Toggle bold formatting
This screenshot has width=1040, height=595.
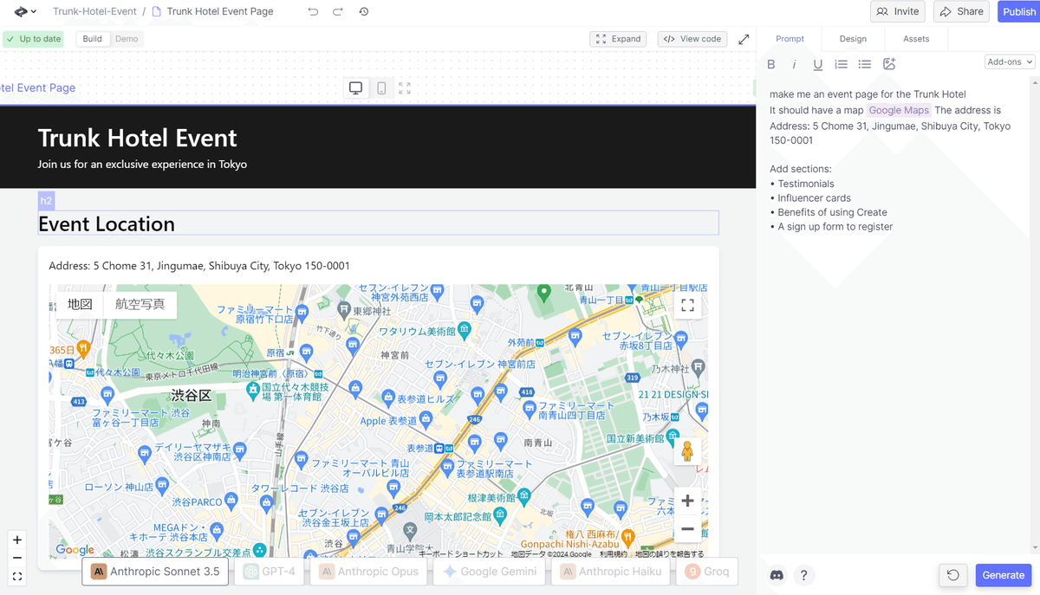click(770, 64)
